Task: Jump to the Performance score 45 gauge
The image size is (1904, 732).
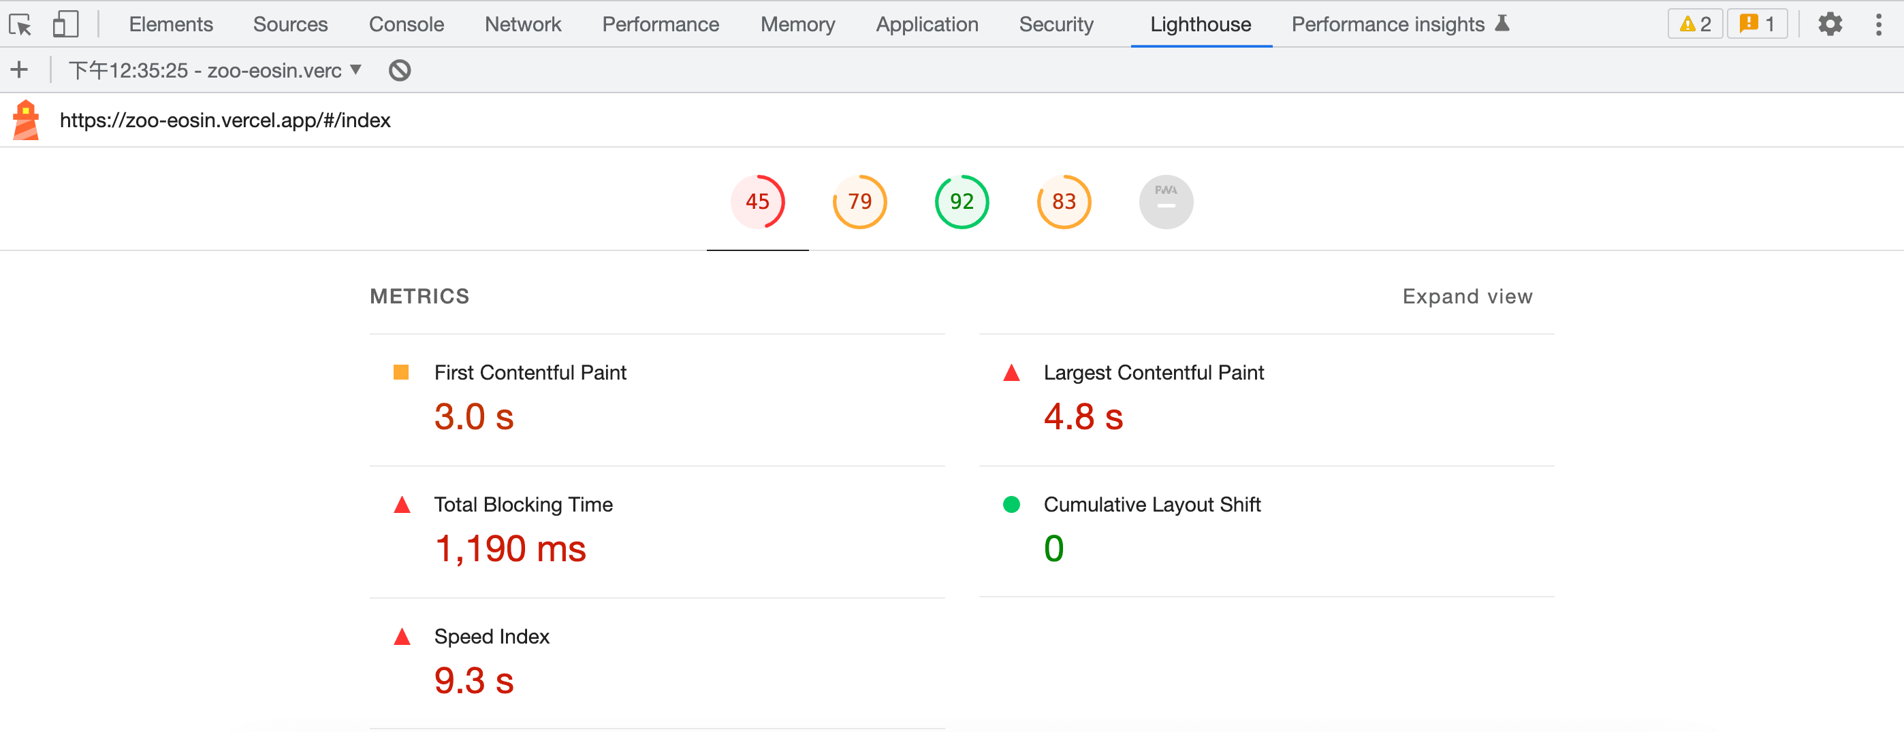Action: click(x=757, y=201)
